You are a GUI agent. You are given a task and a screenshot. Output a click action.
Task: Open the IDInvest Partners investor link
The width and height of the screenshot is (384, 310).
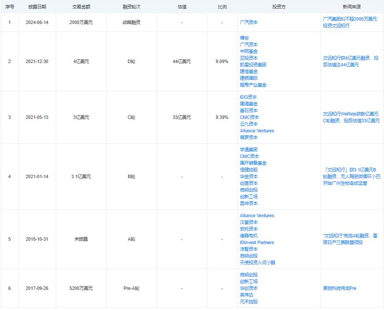tap(257, 242)
